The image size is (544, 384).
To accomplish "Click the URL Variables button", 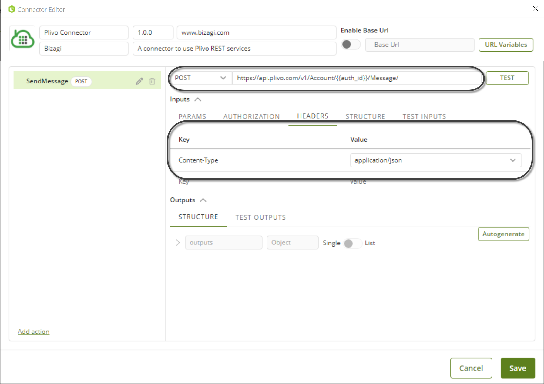I will [x=506, y=45].
